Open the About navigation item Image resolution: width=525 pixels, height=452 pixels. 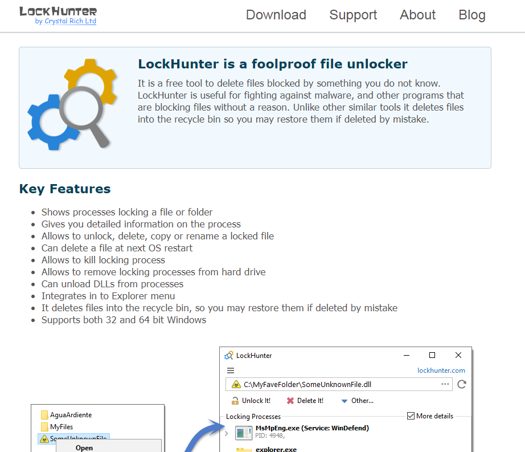pyautogui.click(x=417, y=15)
